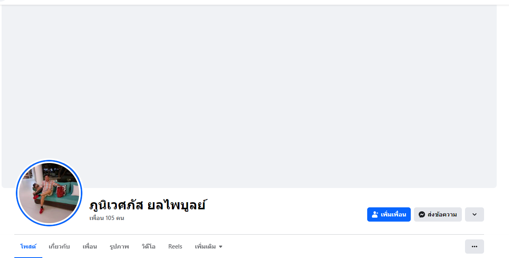Image resolution: width=509 pixels, height=258 pixels.
Task: Click the profile name ภูนิเวศภัส ยลไพบูลย์
Action: pyautogui.click(x=147, y=205)
